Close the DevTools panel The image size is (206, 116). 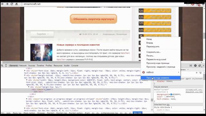(204, 65)
